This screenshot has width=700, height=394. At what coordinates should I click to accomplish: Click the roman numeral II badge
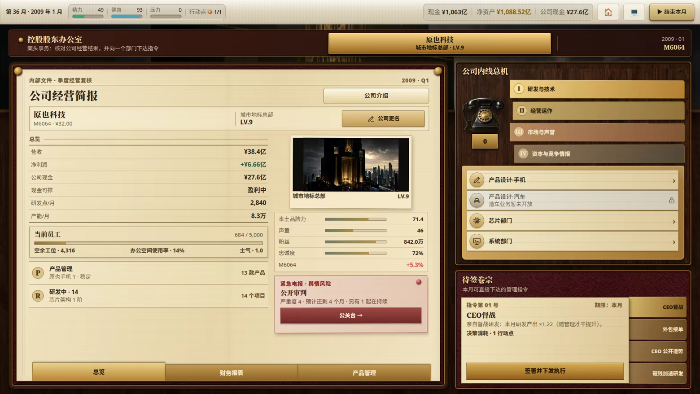(x=521, y=110)
